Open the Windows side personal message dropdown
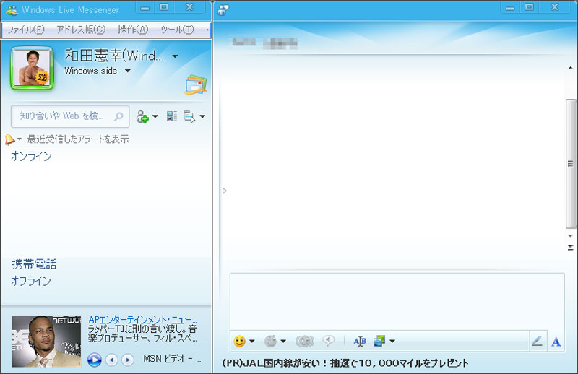Image resolution: width=578 pixels, height=374 pixels. (x=128, y=71)
